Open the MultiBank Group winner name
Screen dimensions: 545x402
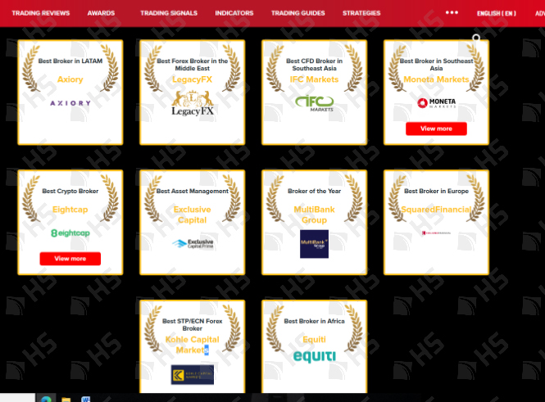pyautogui.click(x=314, y=215)
